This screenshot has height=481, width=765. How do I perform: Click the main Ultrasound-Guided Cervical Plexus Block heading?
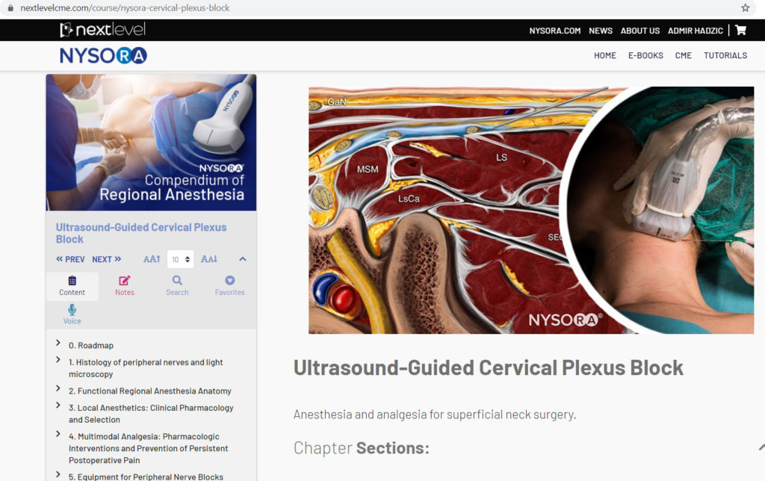(489, 367)
